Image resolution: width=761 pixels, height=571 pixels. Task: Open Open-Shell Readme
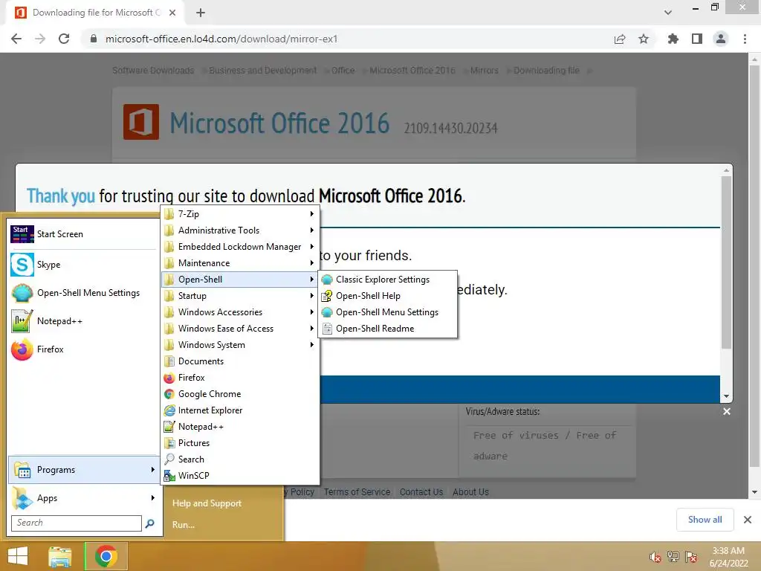tap(388, 329)
